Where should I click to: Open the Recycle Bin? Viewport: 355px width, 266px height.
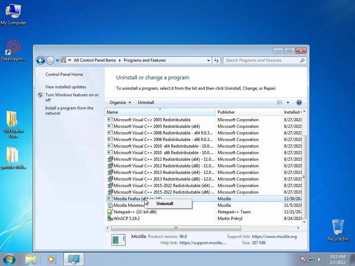(338, 230)
